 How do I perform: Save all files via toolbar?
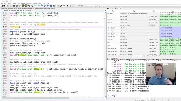(11, 6)
